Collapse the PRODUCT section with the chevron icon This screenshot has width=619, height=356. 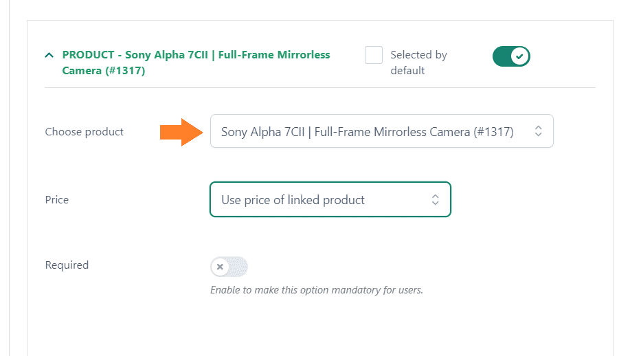pyautogui.click(x=49, y=55)
